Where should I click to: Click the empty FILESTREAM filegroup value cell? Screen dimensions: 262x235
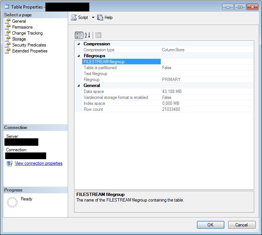point(207,62)
